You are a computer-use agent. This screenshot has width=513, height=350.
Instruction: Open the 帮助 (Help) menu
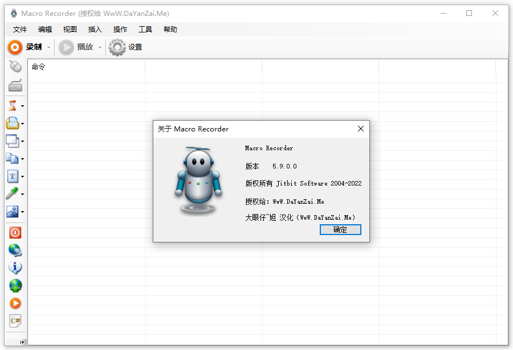tap(170, 30)
